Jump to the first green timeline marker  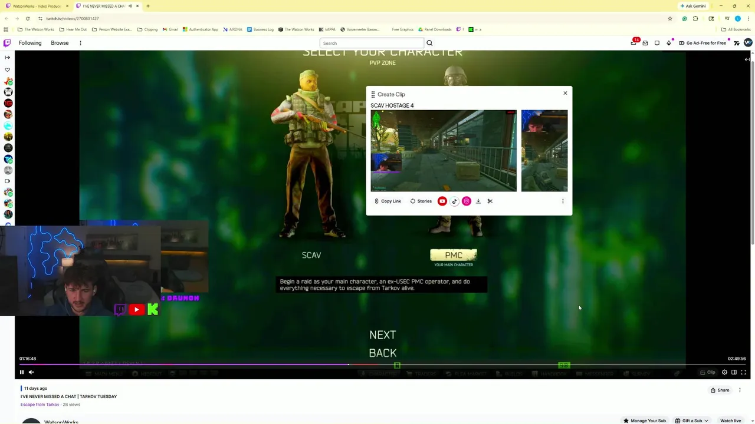pyautogui.click(x=397, y=366)
